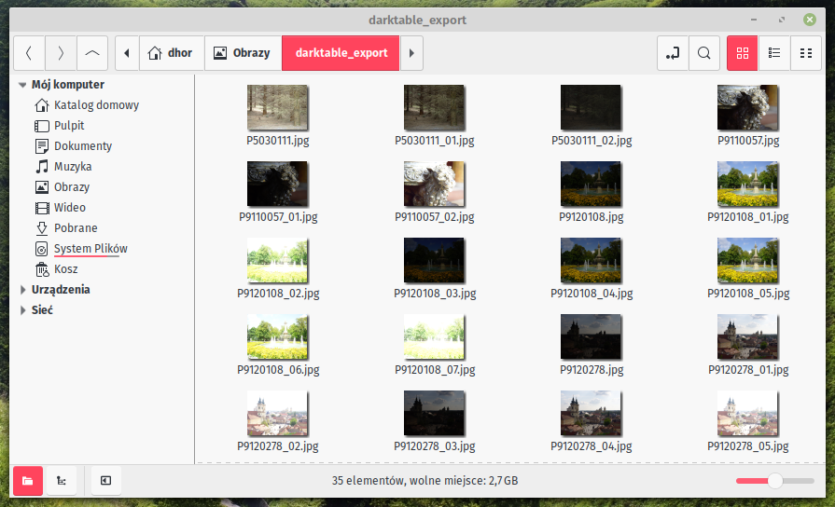Select thumbnail P9120108_05.jpg
This screenshot has height=507, width=835.
pos(747,260)
